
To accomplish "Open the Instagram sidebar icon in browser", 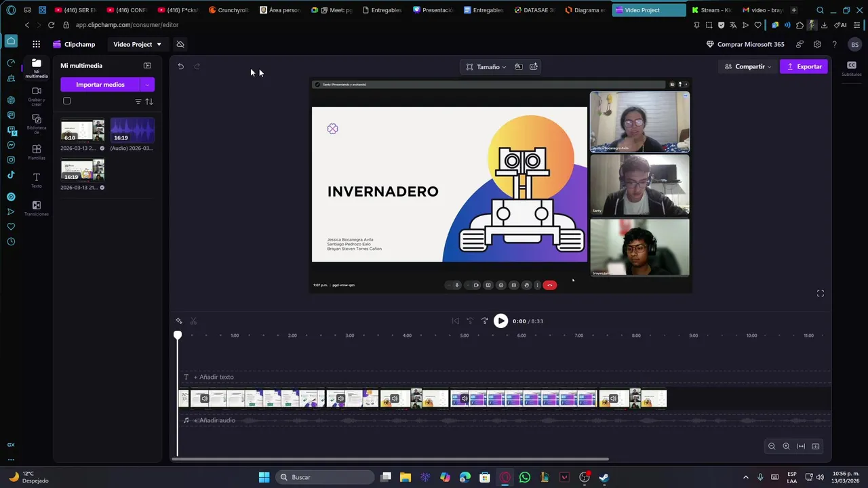I will [11, 160].
